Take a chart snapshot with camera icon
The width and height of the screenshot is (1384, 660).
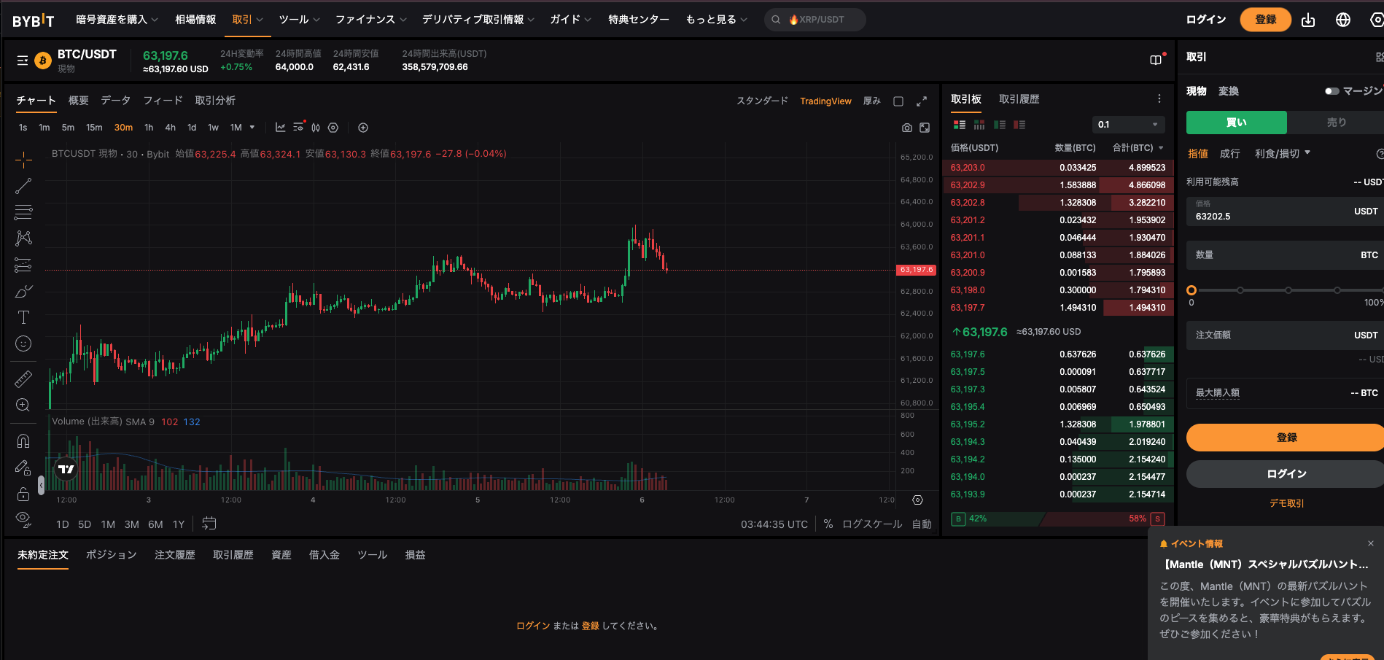point(907,128)
